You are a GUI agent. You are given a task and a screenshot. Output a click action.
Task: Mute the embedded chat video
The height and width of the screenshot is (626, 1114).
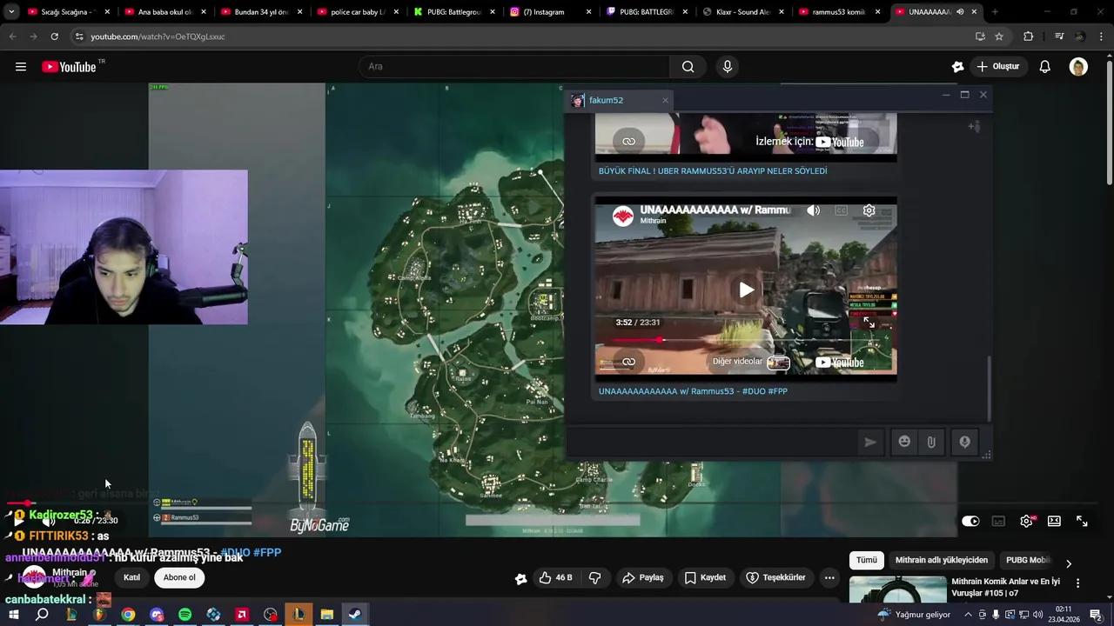tap(813, 210)
